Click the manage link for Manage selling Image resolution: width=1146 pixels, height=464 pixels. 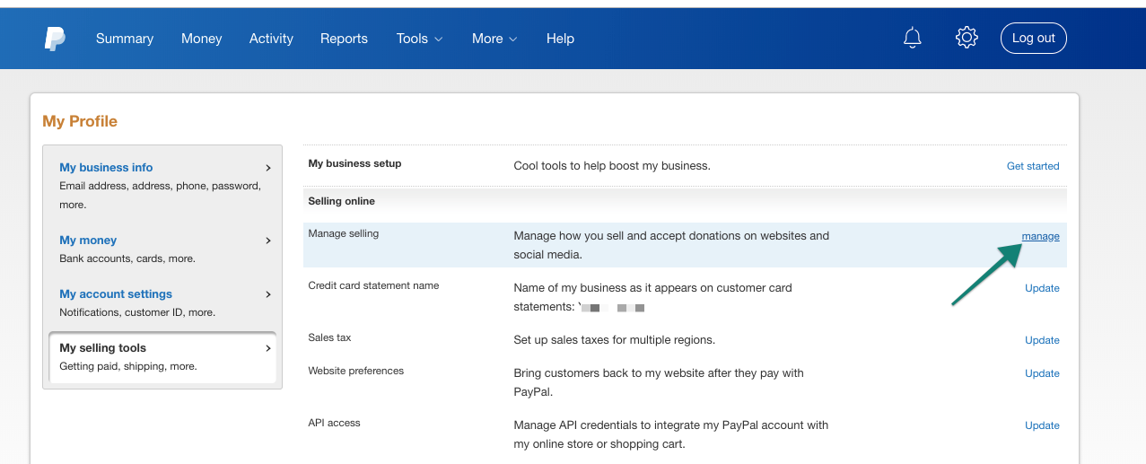[1040, 236]
